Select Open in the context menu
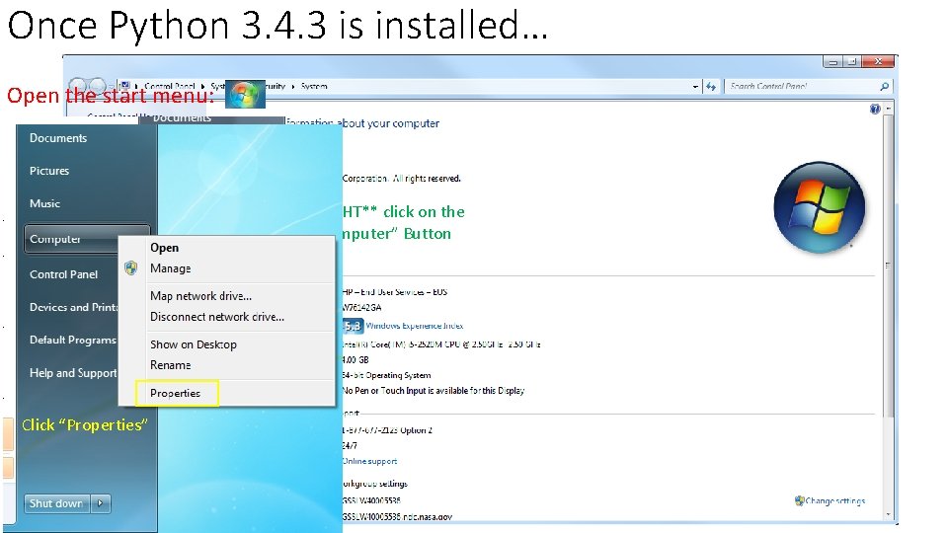 point(165,248)
